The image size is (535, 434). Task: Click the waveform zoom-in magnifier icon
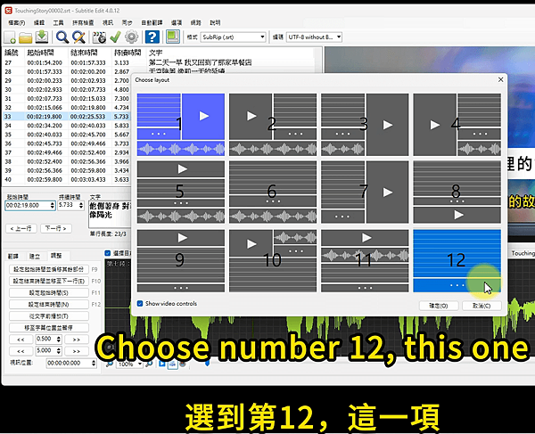(149, 364)
